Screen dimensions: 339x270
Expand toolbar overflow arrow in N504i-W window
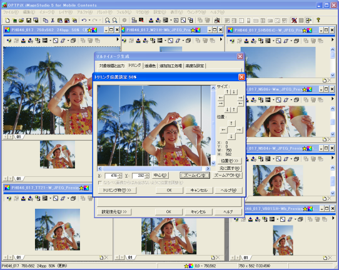point(333,158)
